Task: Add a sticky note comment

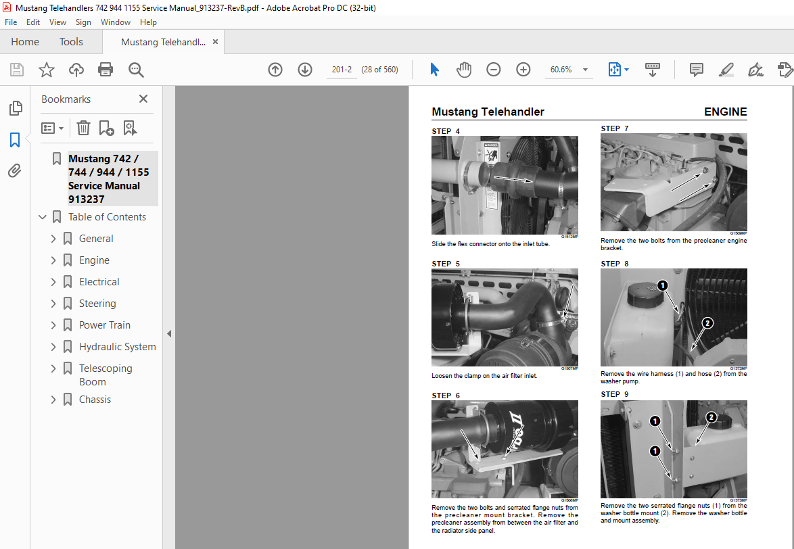Action: [696, 70]
